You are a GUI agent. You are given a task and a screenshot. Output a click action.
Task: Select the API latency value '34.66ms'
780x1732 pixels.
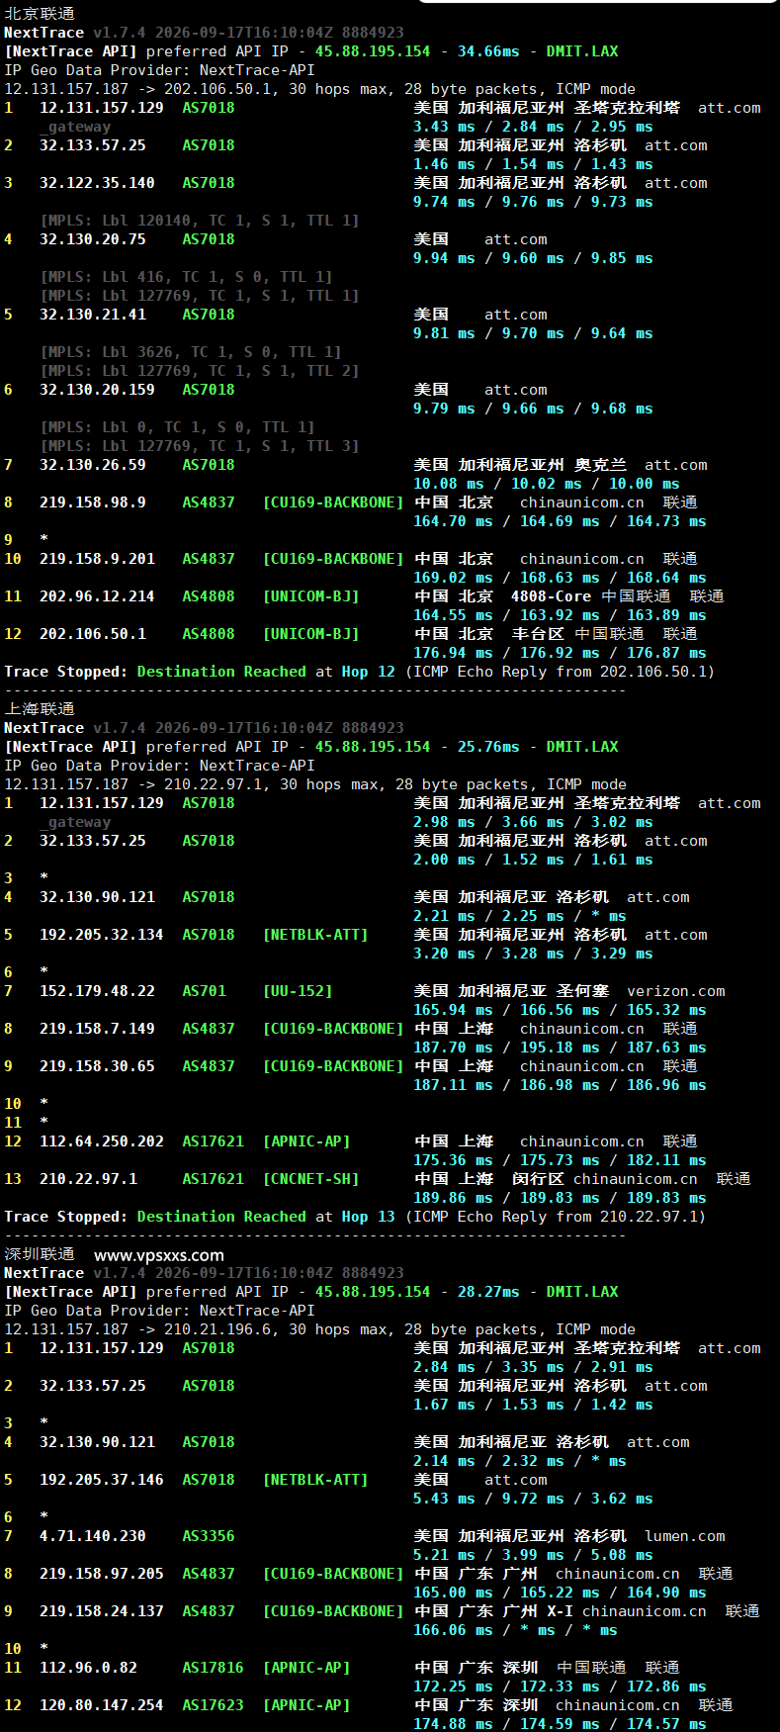click(x=488, y=51)
